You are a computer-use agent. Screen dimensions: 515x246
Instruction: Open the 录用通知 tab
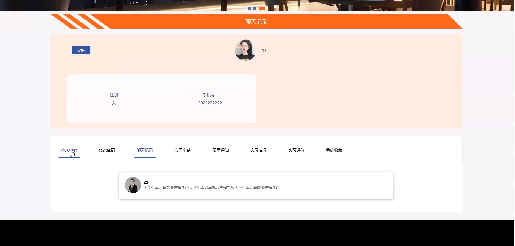(221, 150)
